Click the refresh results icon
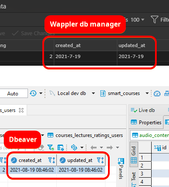The width and height of the screenshot is (169, 187). click(74, 148)
